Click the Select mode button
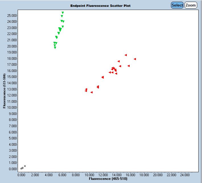 [177, 5]
